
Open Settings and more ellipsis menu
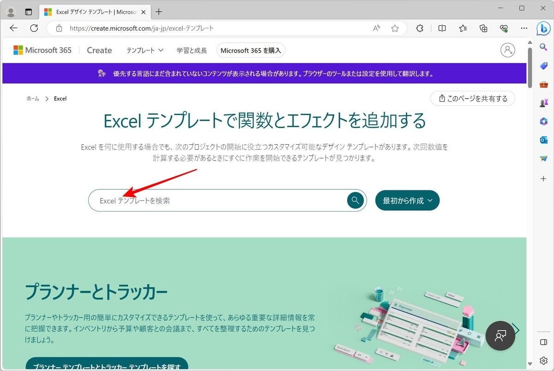(524, 28)
